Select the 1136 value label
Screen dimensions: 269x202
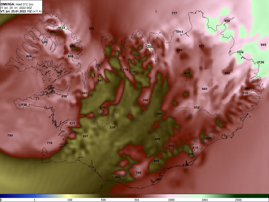click(261, 62)
